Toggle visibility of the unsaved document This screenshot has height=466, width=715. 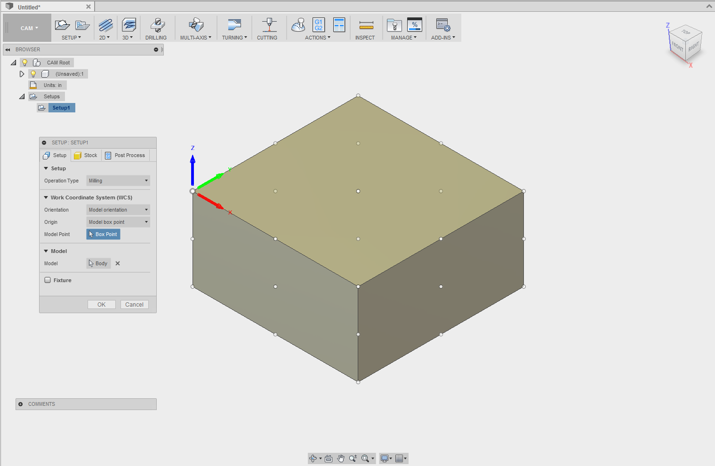click(33, 74)
